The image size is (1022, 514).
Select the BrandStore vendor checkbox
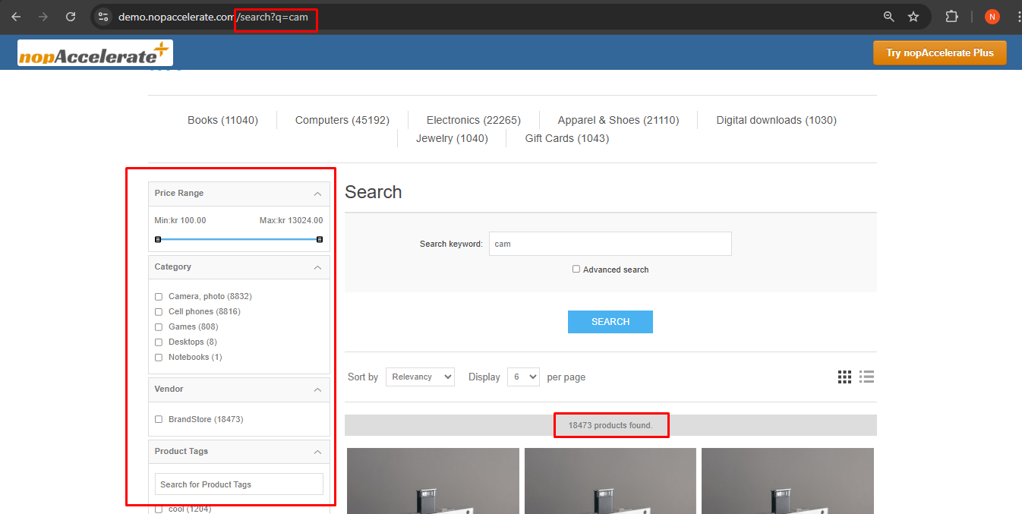pyautogui.click(x=159, y=419)
